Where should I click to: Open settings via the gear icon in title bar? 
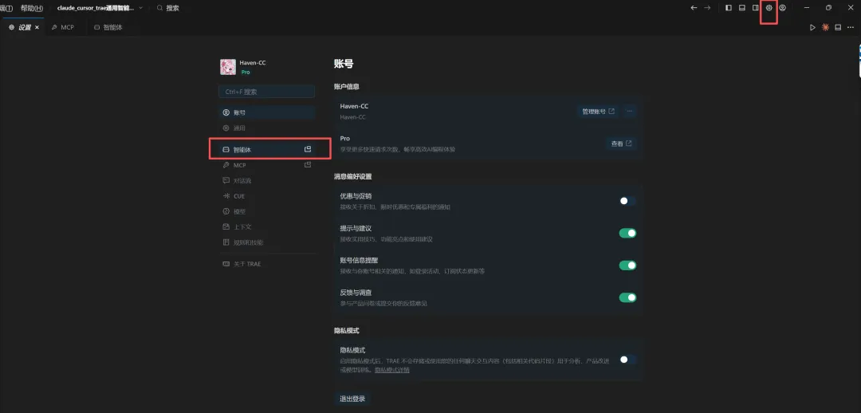point(769,8)
